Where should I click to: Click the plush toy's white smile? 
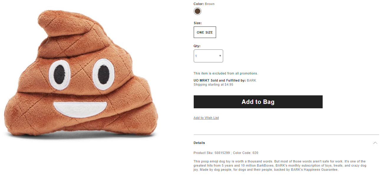(x=80, y=109)
